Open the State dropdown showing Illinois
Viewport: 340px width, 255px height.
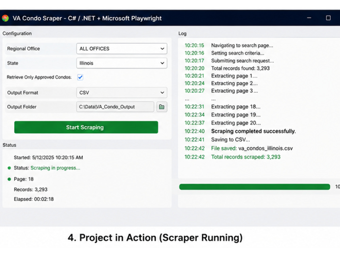[122, 63]
